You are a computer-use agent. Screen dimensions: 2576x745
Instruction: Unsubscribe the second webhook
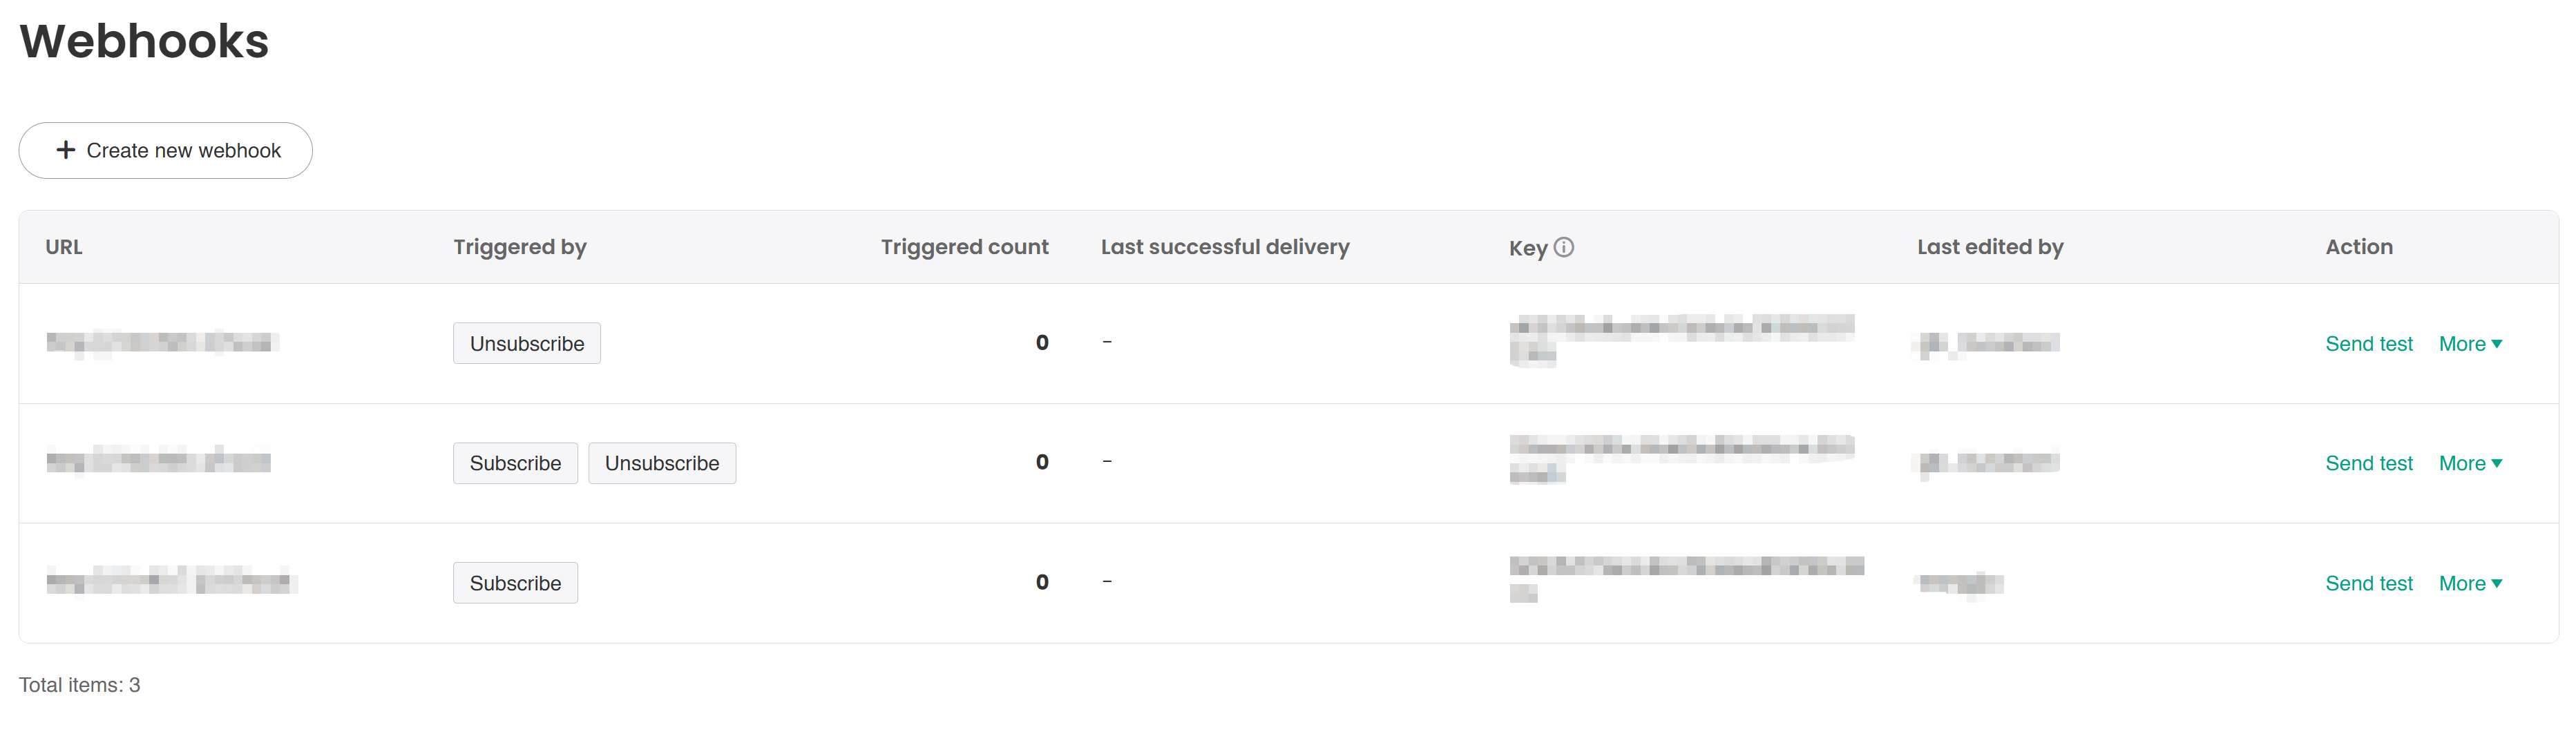pyautogui.click(x=662, y=463)
